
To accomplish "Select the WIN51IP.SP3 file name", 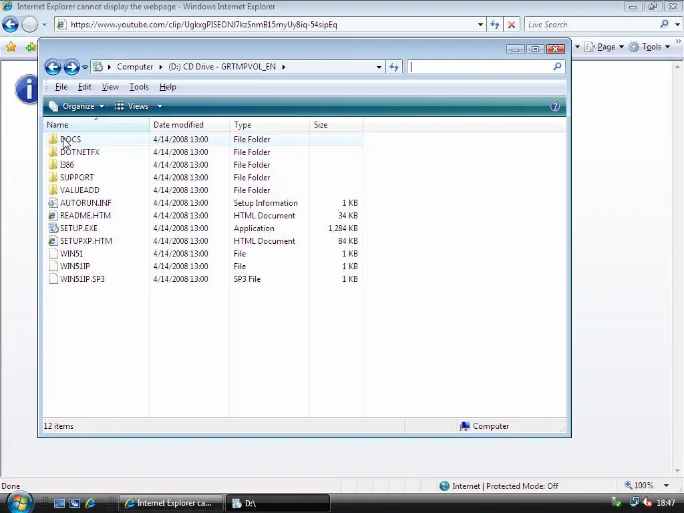I will coord(82,279).
